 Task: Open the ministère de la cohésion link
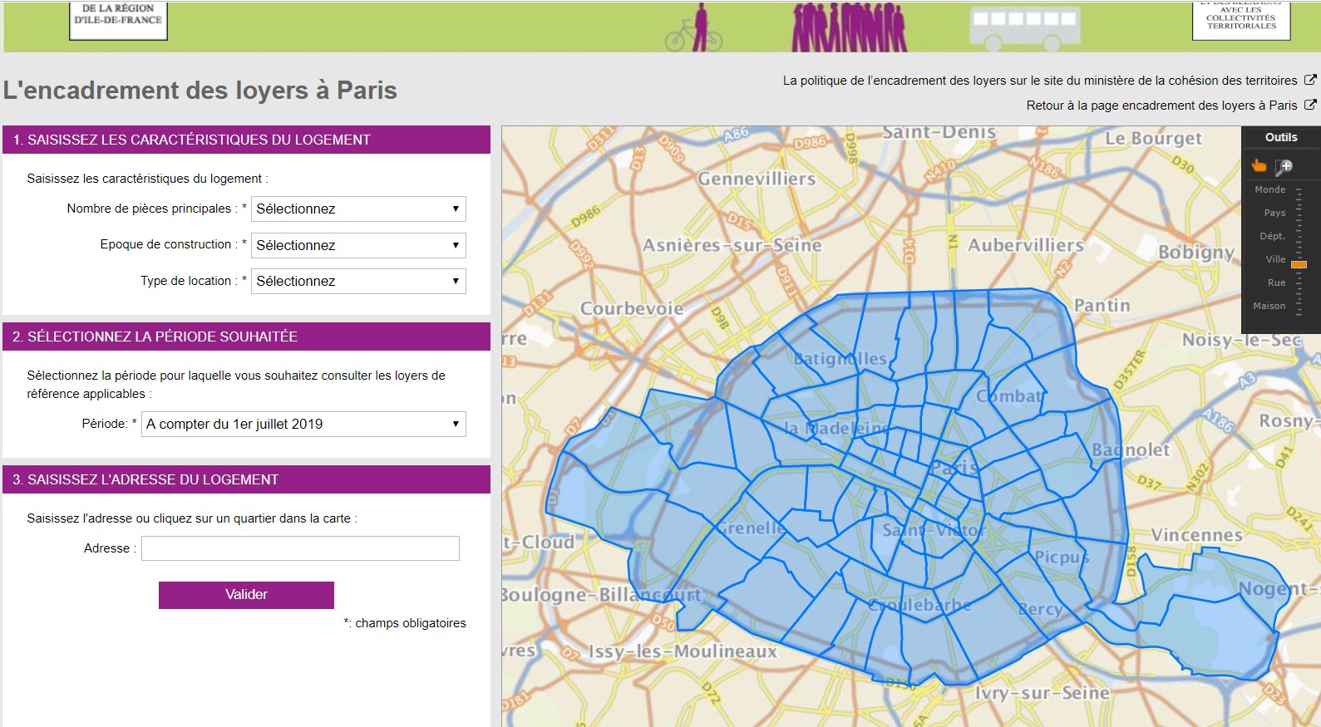tap(1039, 81)
